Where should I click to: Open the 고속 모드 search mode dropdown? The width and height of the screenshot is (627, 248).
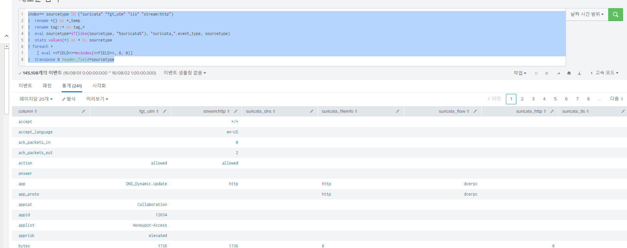click(604, 73)
